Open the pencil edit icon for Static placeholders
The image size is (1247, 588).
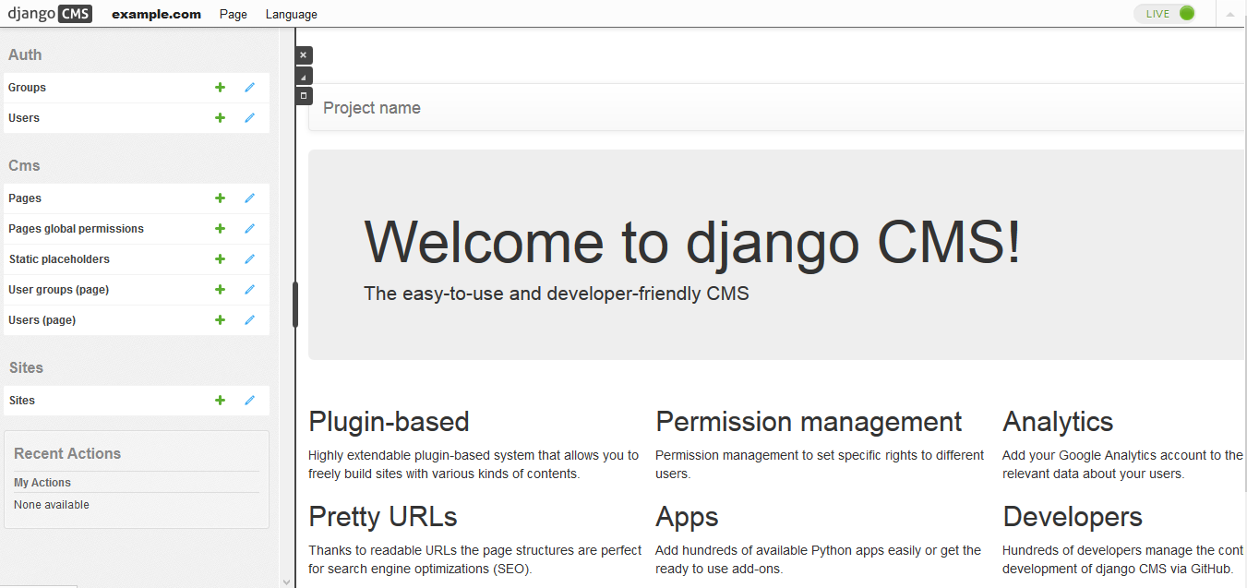pos(249,258)
